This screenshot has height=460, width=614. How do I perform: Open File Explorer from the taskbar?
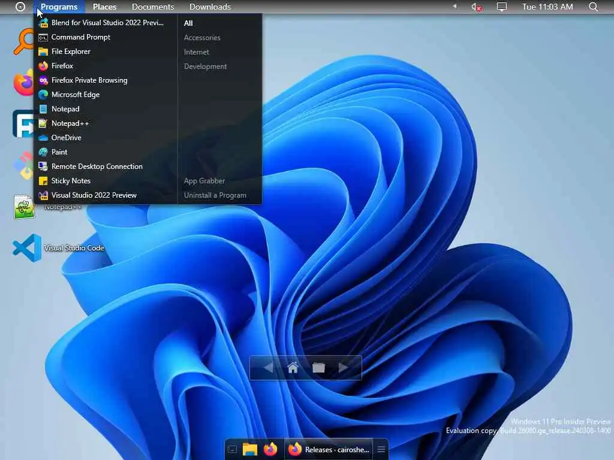click(250, 450)
